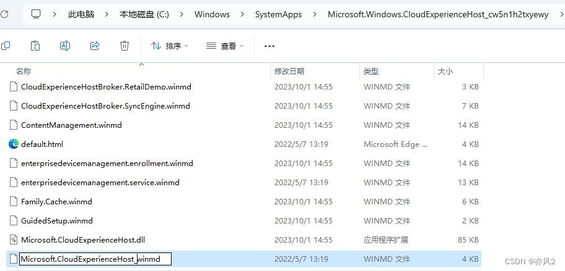Click the file icon of the file being renamed
This screenshot has height=271, width=565.
tap(14, 259)
